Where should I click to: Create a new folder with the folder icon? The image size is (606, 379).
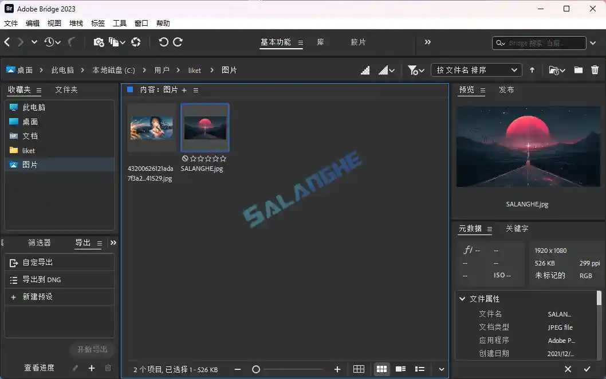[580, 69]
